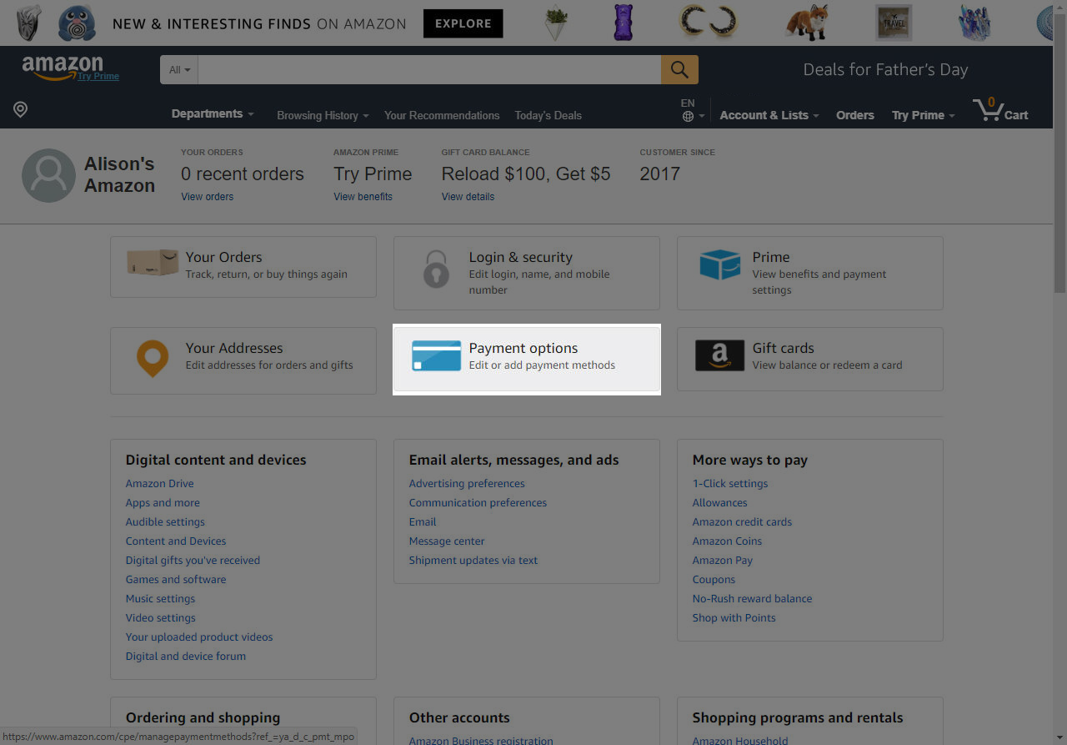Open the search category All dropdown
1067x745 pixels.
[x=179, y=70]
